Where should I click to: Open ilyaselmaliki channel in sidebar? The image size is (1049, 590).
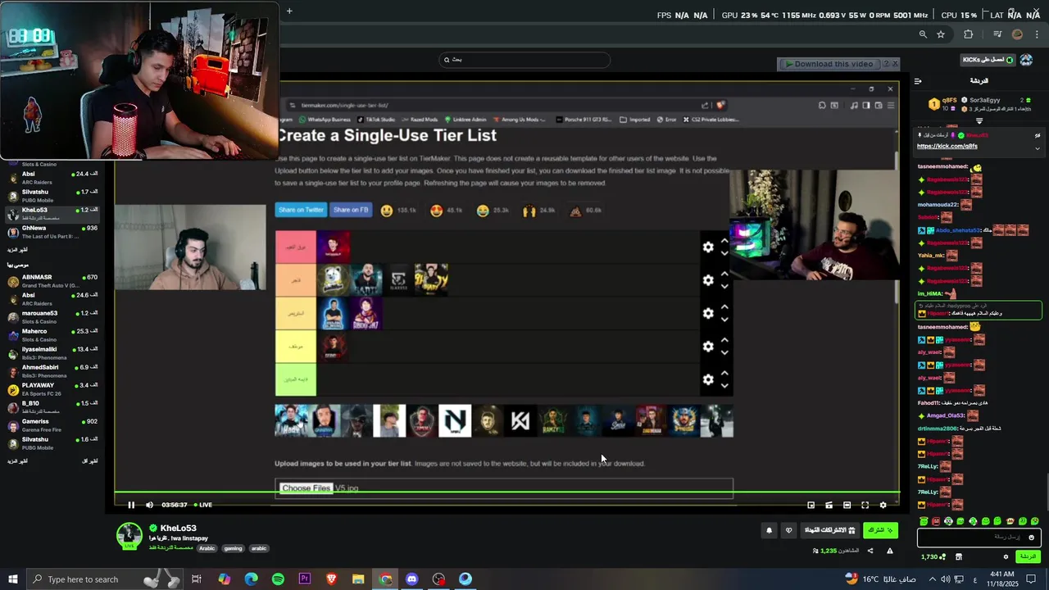[52, 353]
